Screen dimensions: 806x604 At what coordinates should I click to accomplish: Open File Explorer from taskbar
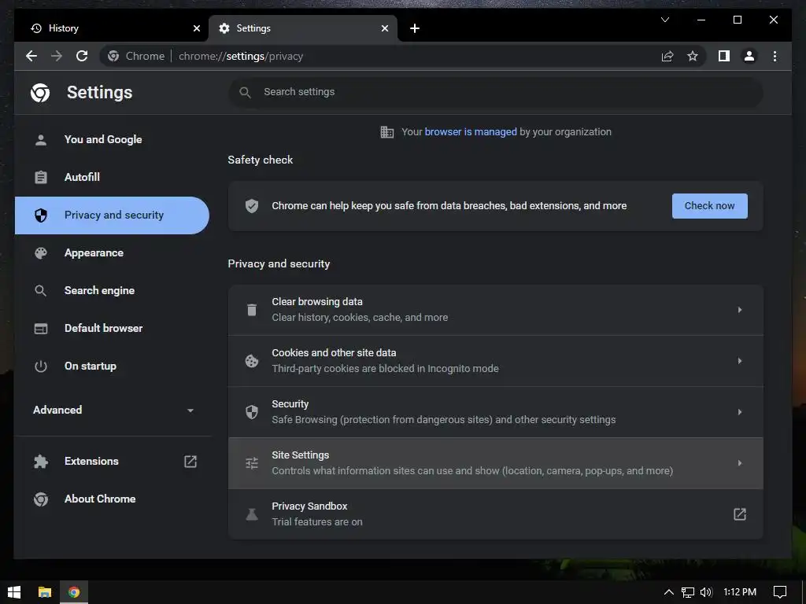pyautogui.click(x=45, y=592)
